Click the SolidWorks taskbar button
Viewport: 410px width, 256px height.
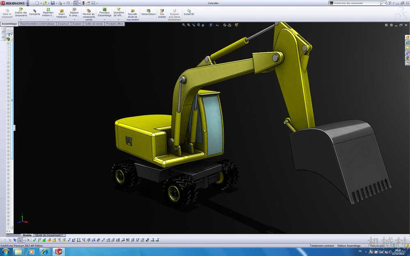[58, 252]
